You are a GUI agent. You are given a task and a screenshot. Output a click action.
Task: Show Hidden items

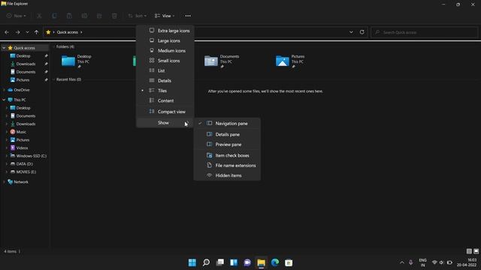coord(227,175)
